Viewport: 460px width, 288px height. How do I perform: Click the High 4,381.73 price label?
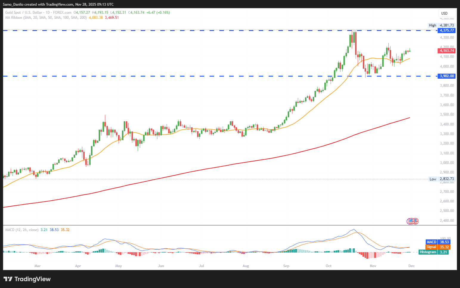441,25
